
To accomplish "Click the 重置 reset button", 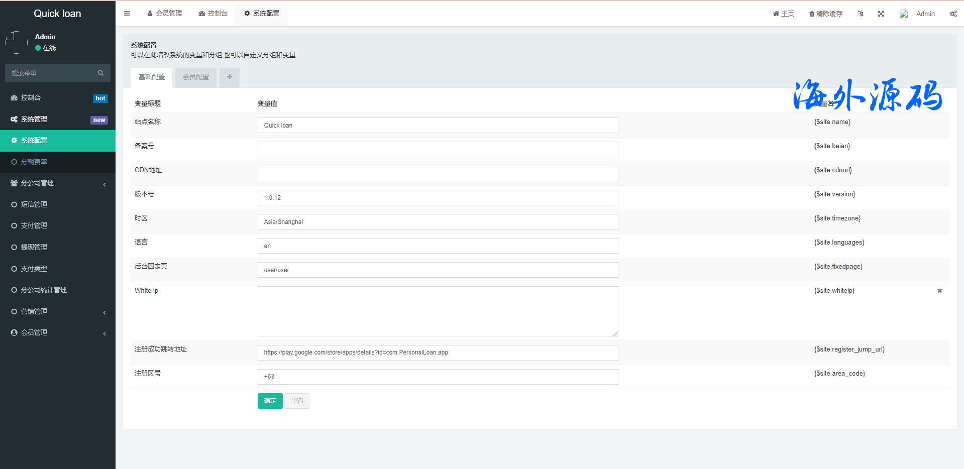I will (297, 401).
